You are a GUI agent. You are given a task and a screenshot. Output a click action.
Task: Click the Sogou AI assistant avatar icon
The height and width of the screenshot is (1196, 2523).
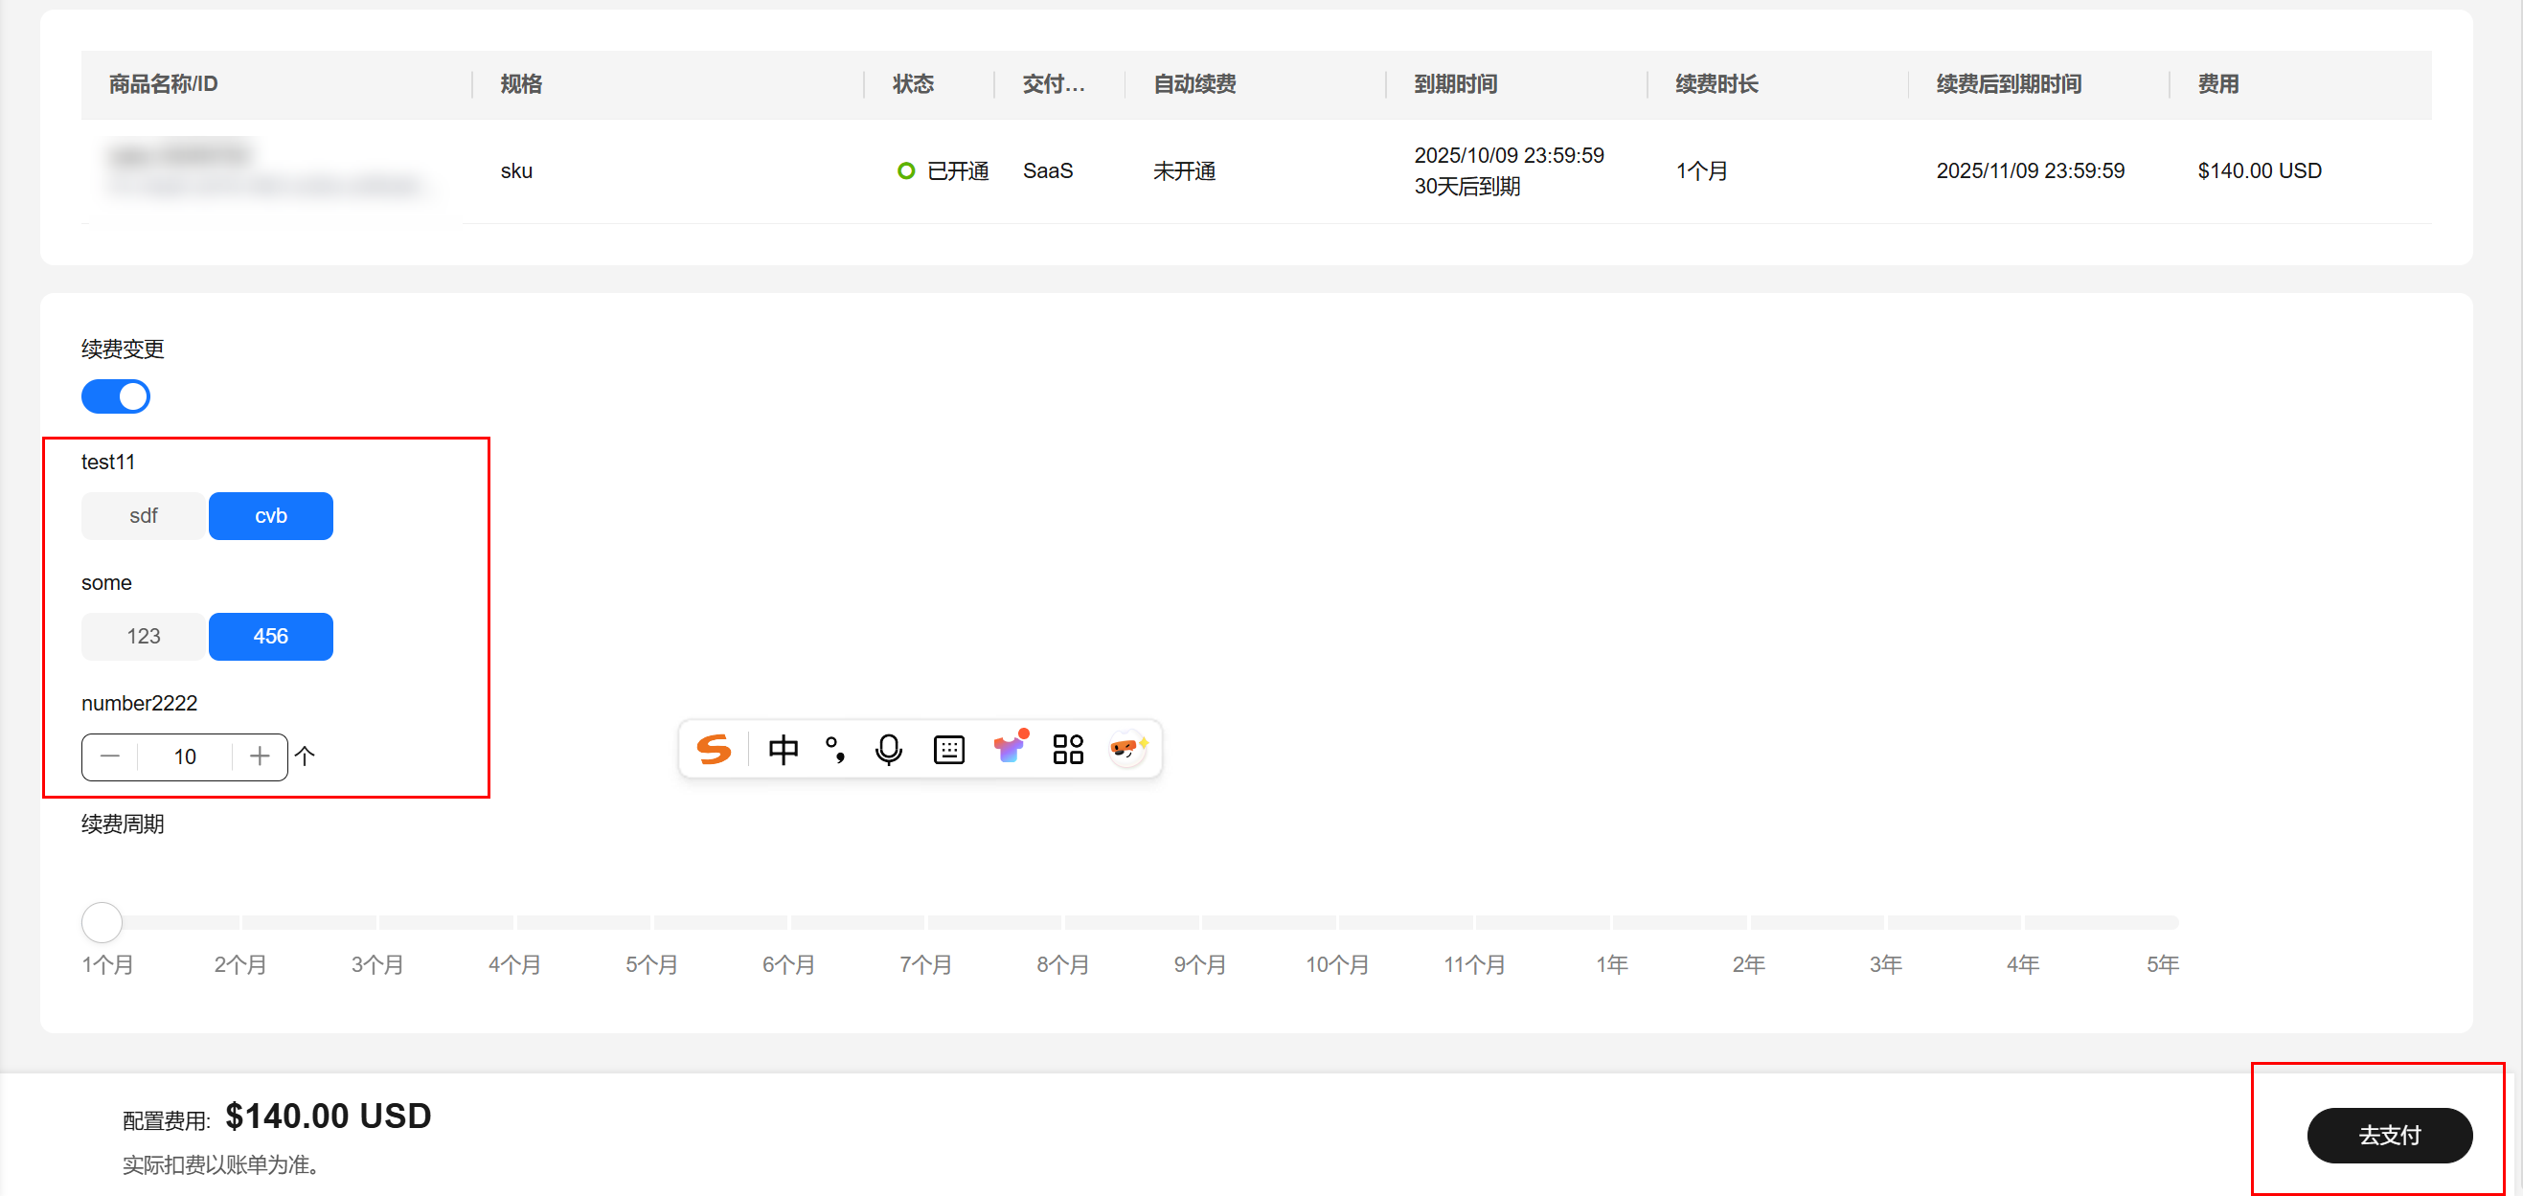(x=1127, y=750)
